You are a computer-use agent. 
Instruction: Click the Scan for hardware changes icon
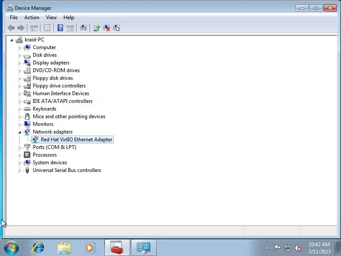click(x=83, y=28)
